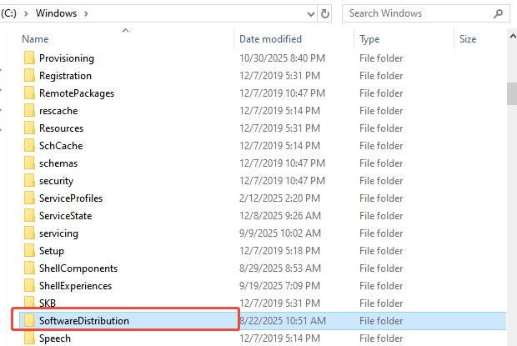Click the security folder icon

coord(29,181)
